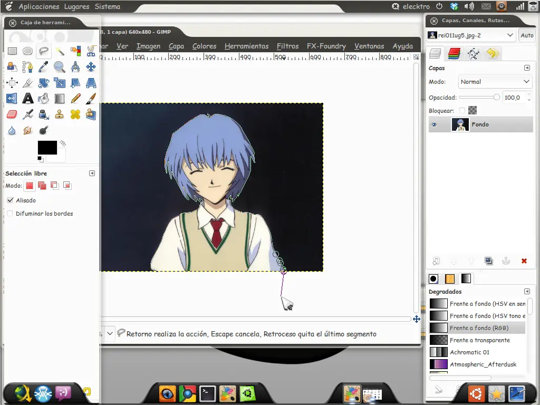Duplicate the layer using the duplicate button
The height and width of the screenshot is (405, 540).
(x=489, y=261)
